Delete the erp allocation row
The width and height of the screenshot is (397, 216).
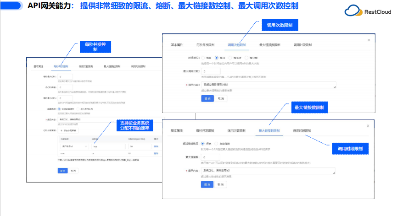pos(156,146)
